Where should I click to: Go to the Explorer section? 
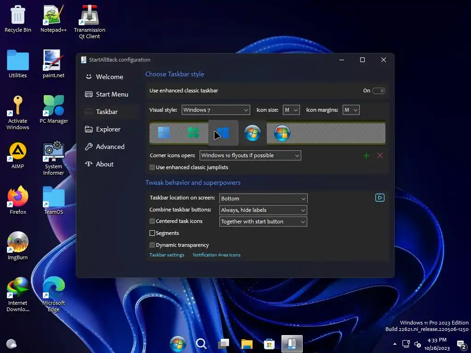coord(109,129)
